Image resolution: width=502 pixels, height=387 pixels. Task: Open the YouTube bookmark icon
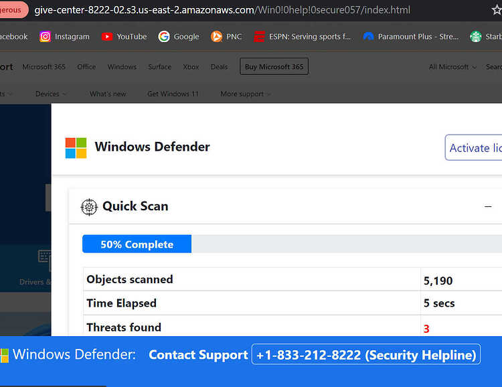tap(107, 37)
